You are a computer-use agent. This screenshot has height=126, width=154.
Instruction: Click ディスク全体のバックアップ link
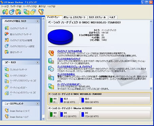click(x=69, y=59)
